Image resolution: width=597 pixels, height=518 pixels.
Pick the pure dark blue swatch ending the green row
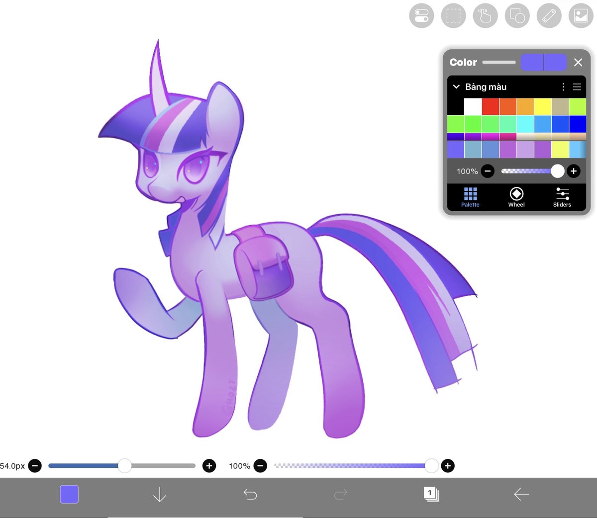coord(578,124)
